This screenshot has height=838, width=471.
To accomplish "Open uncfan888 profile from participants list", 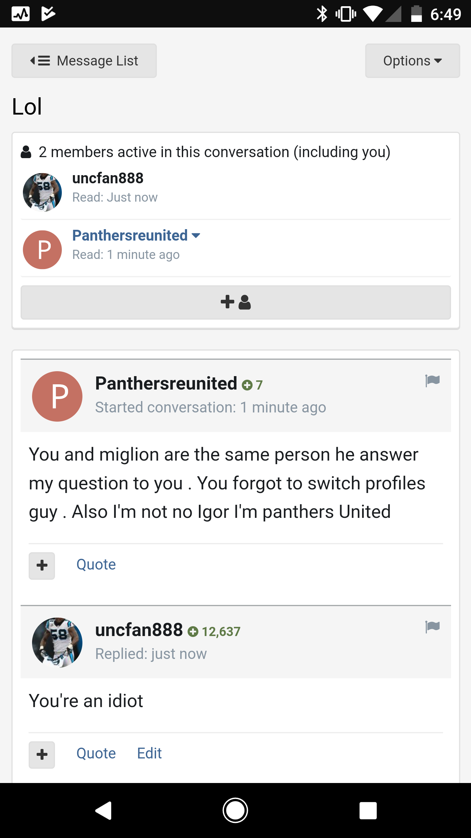I will click(108, 178).
